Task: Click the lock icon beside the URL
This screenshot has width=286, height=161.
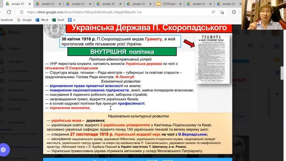Action: click(22, 12)
